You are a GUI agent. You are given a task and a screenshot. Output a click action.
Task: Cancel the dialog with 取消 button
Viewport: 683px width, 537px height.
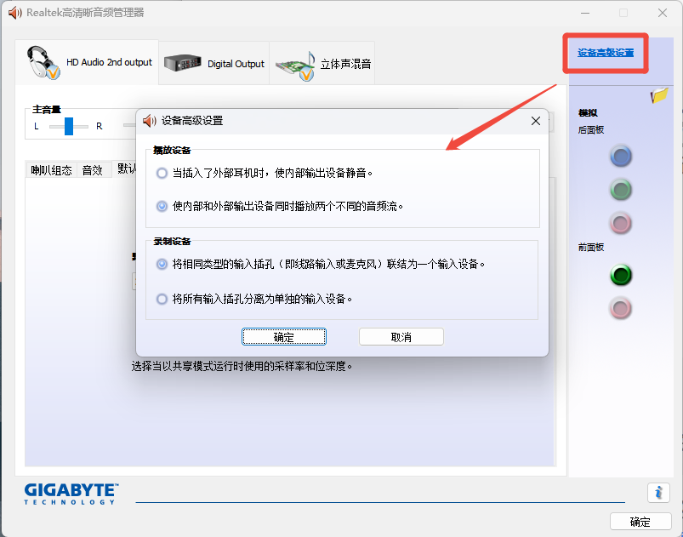(401, 336)
